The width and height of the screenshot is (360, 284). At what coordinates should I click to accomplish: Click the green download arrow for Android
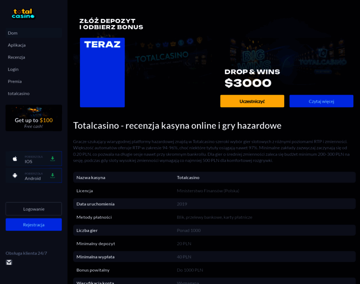53,176
